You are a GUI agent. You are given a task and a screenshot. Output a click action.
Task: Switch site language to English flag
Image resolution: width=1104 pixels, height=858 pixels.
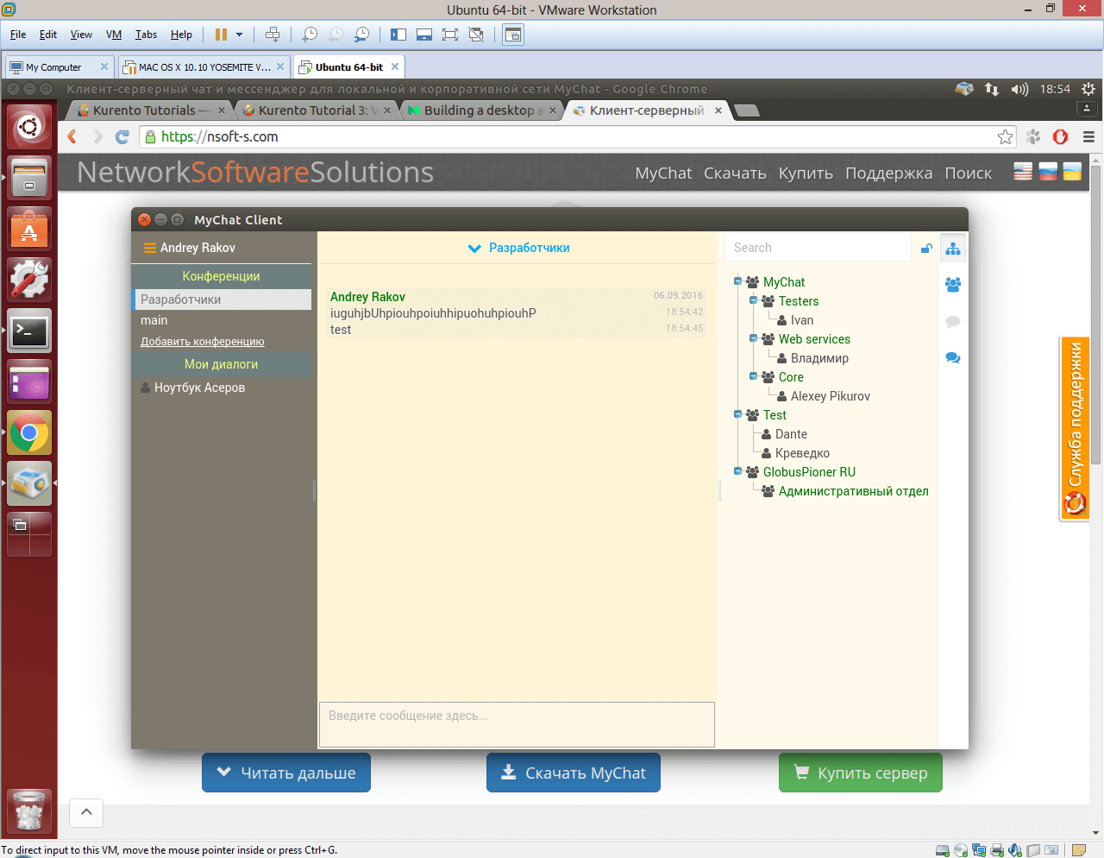tap(1023, 172)
